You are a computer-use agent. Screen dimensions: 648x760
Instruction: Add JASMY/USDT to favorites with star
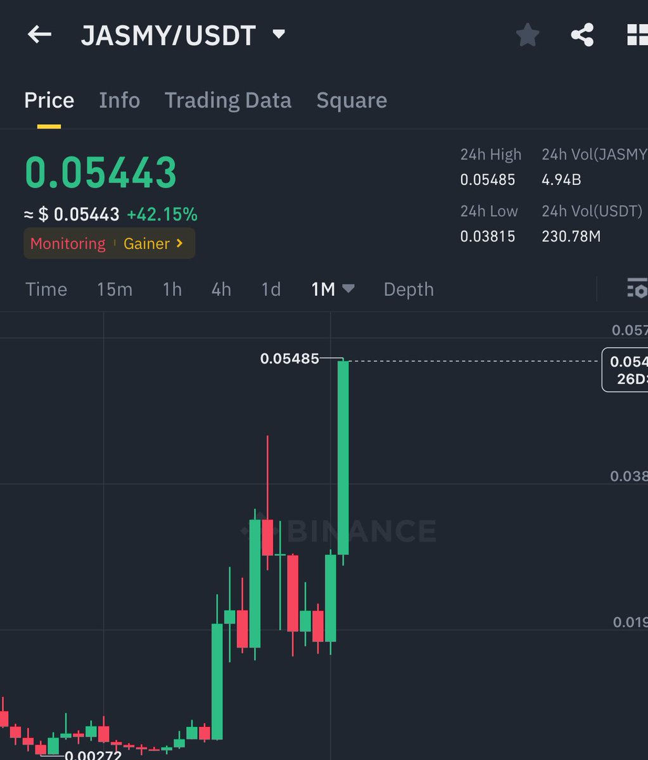(527, 35)
